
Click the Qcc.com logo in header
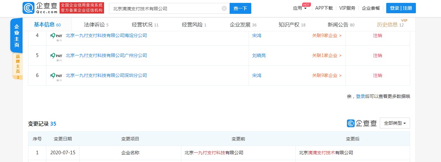[x=40, y=8]
